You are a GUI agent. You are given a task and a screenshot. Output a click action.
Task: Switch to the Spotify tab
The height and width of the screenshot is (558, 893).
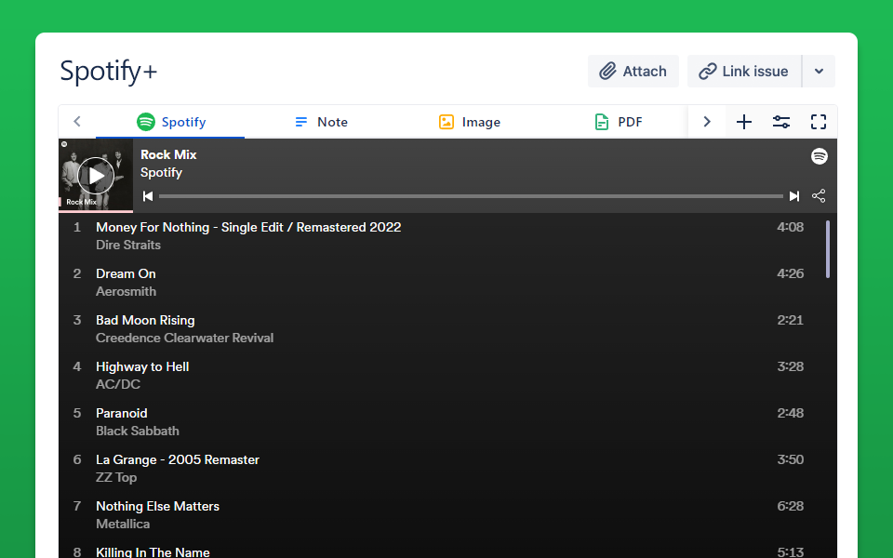[171, 122]
